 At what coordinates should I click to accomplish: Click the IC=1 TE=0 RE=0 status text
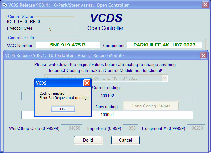23,22
